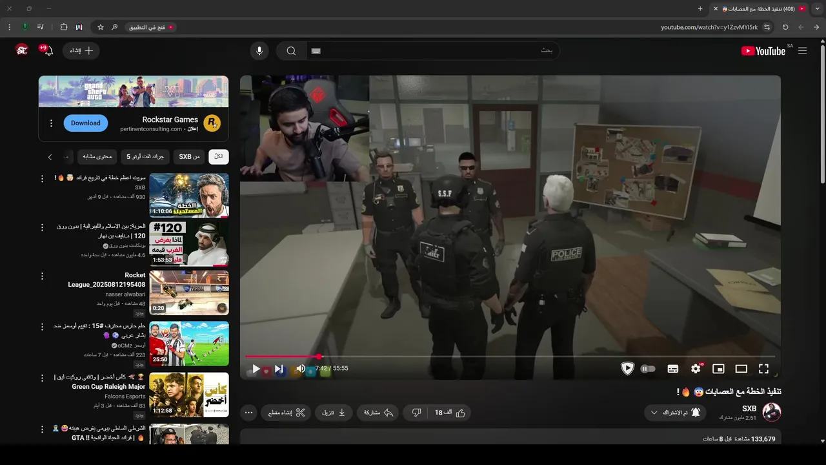The image size is (826, 465).
Task: Open the 1:10:06 recommended video thumbnail
Action: 189,195
